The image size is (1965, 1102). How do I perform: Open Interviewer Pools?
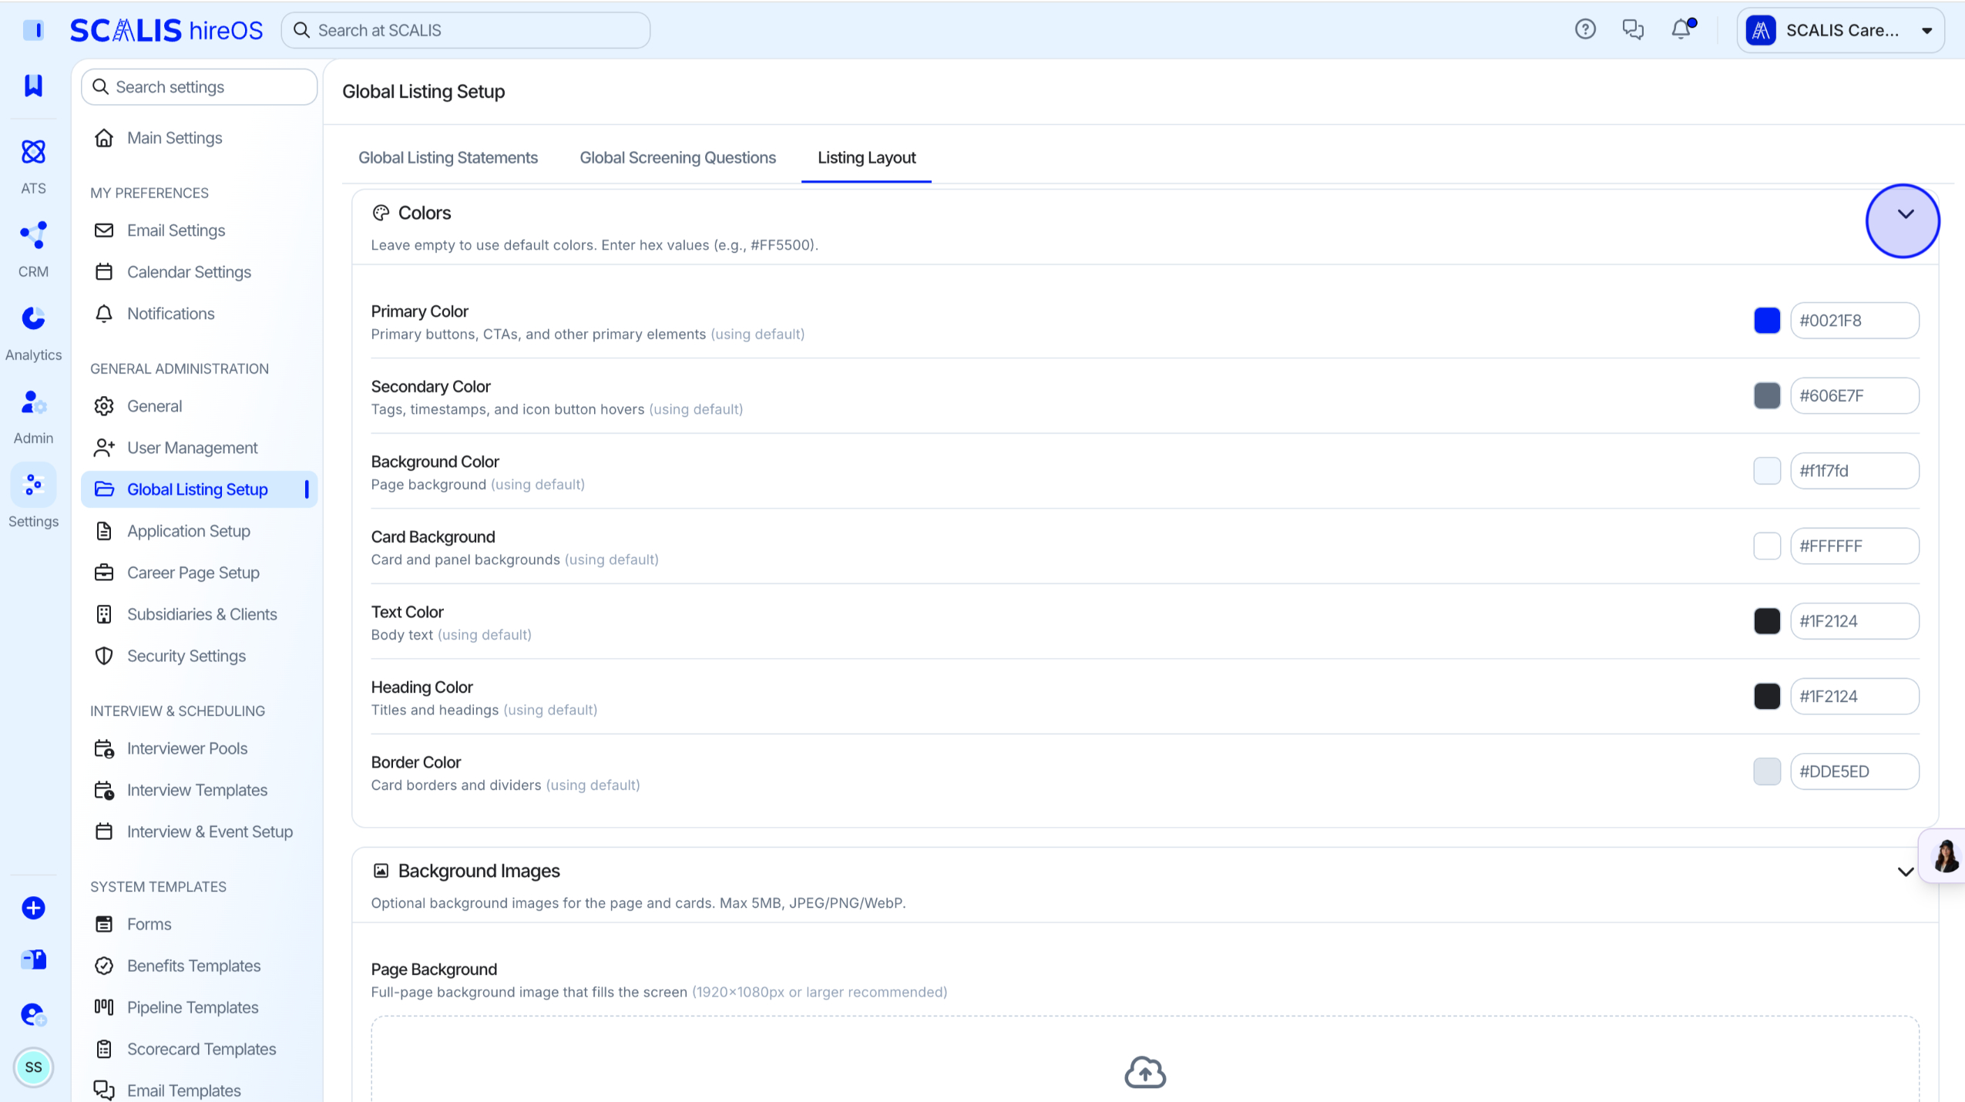[x=199, y=748]
